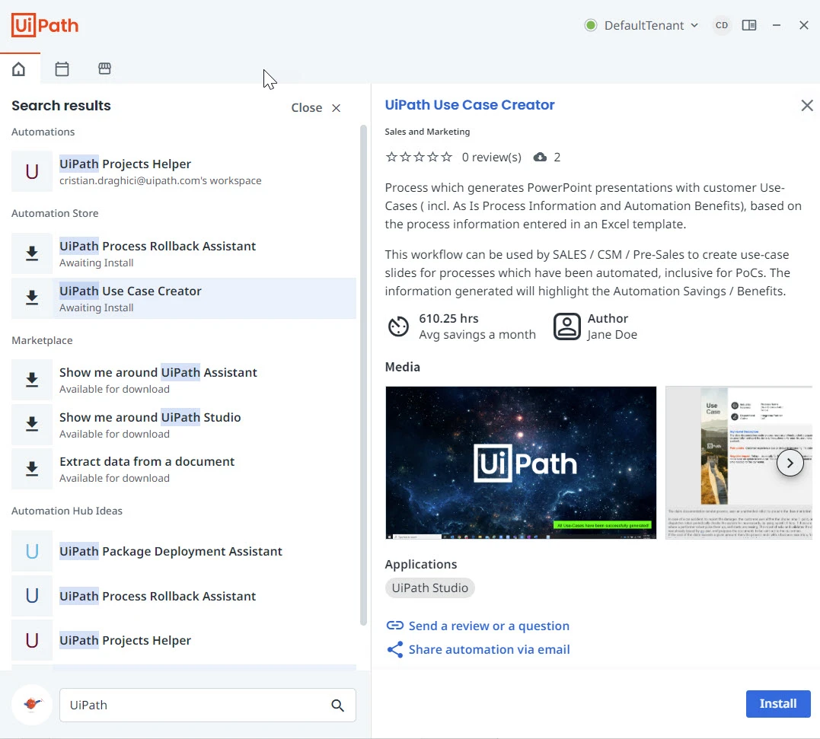Click U icon of UiPath Package Deployment Assistant idea
This screenshot has width=820, height=739.
[32, 551]
